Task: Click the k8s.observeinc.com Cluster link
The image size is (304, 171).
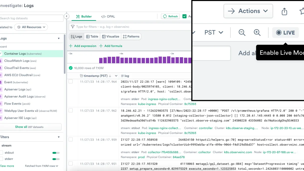Action: 238,152
